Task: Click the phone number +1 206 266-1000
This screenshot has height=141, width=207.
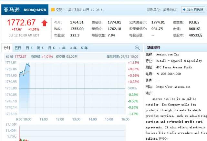Action: click(168, 74)
